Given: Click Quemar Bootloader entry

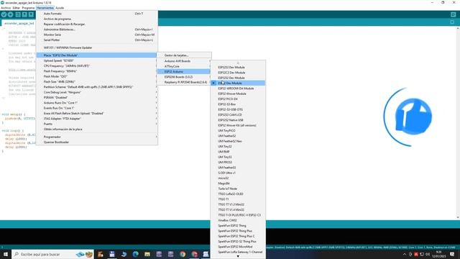Looking at the screenshot, I should [97, 142].
